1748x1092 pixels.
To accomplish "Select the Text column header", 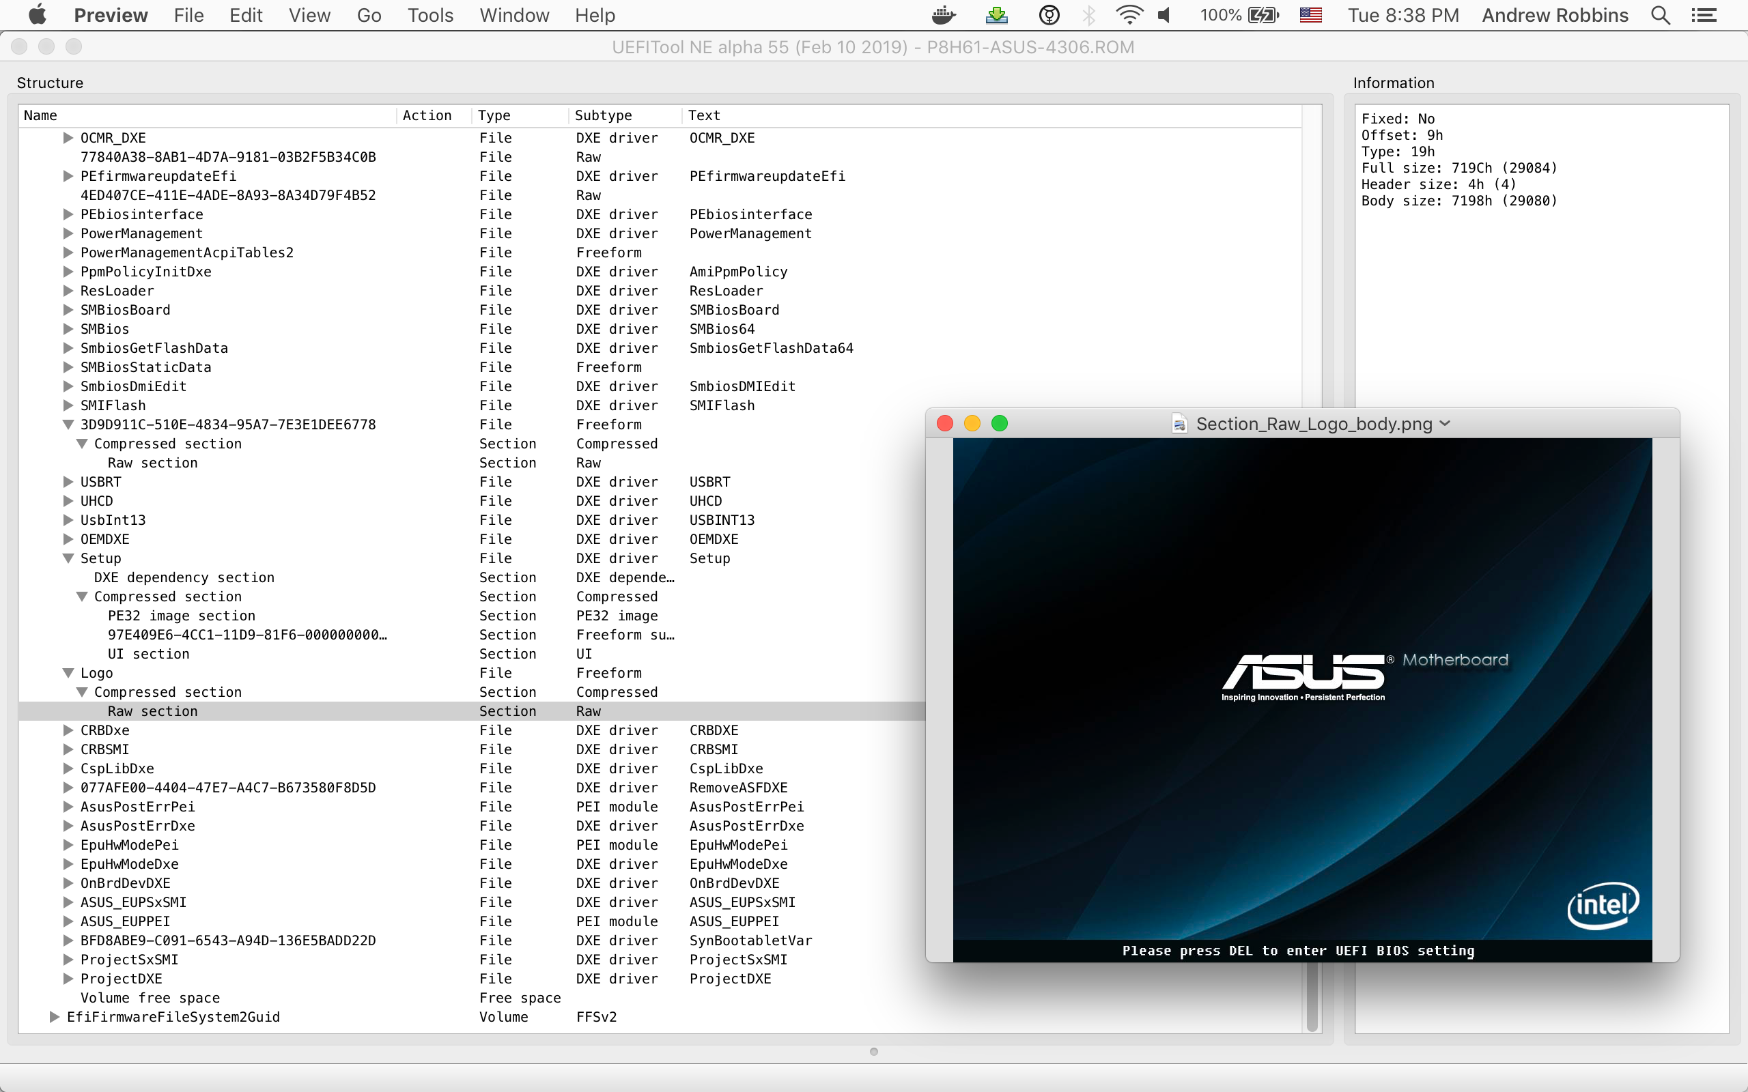I will [x=991, y=115].
